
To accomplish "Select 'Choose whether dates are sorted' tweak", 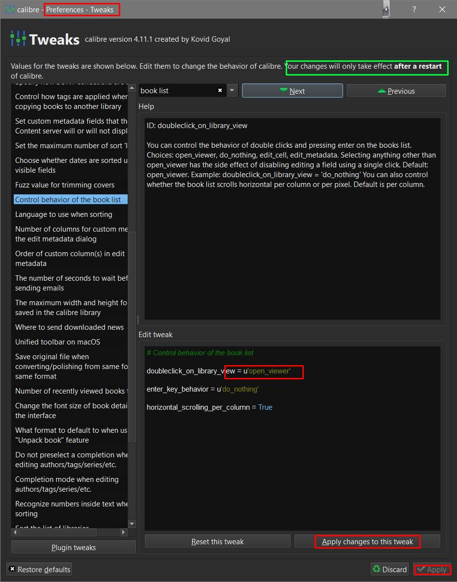I will click(x=71, y=165).
